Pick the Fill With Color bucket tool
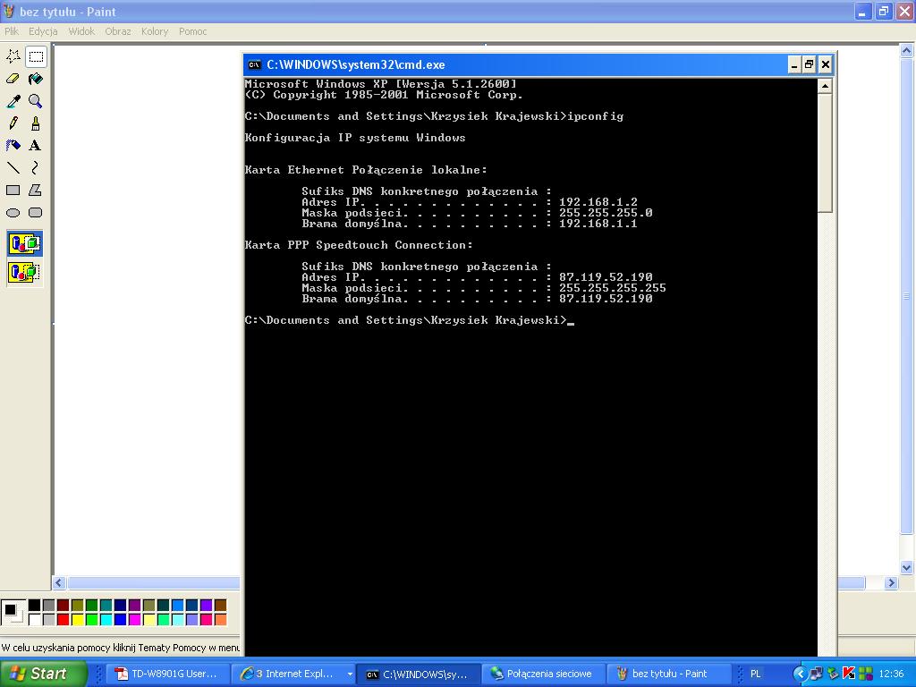916x687 pixels. [x=36, y=79]
